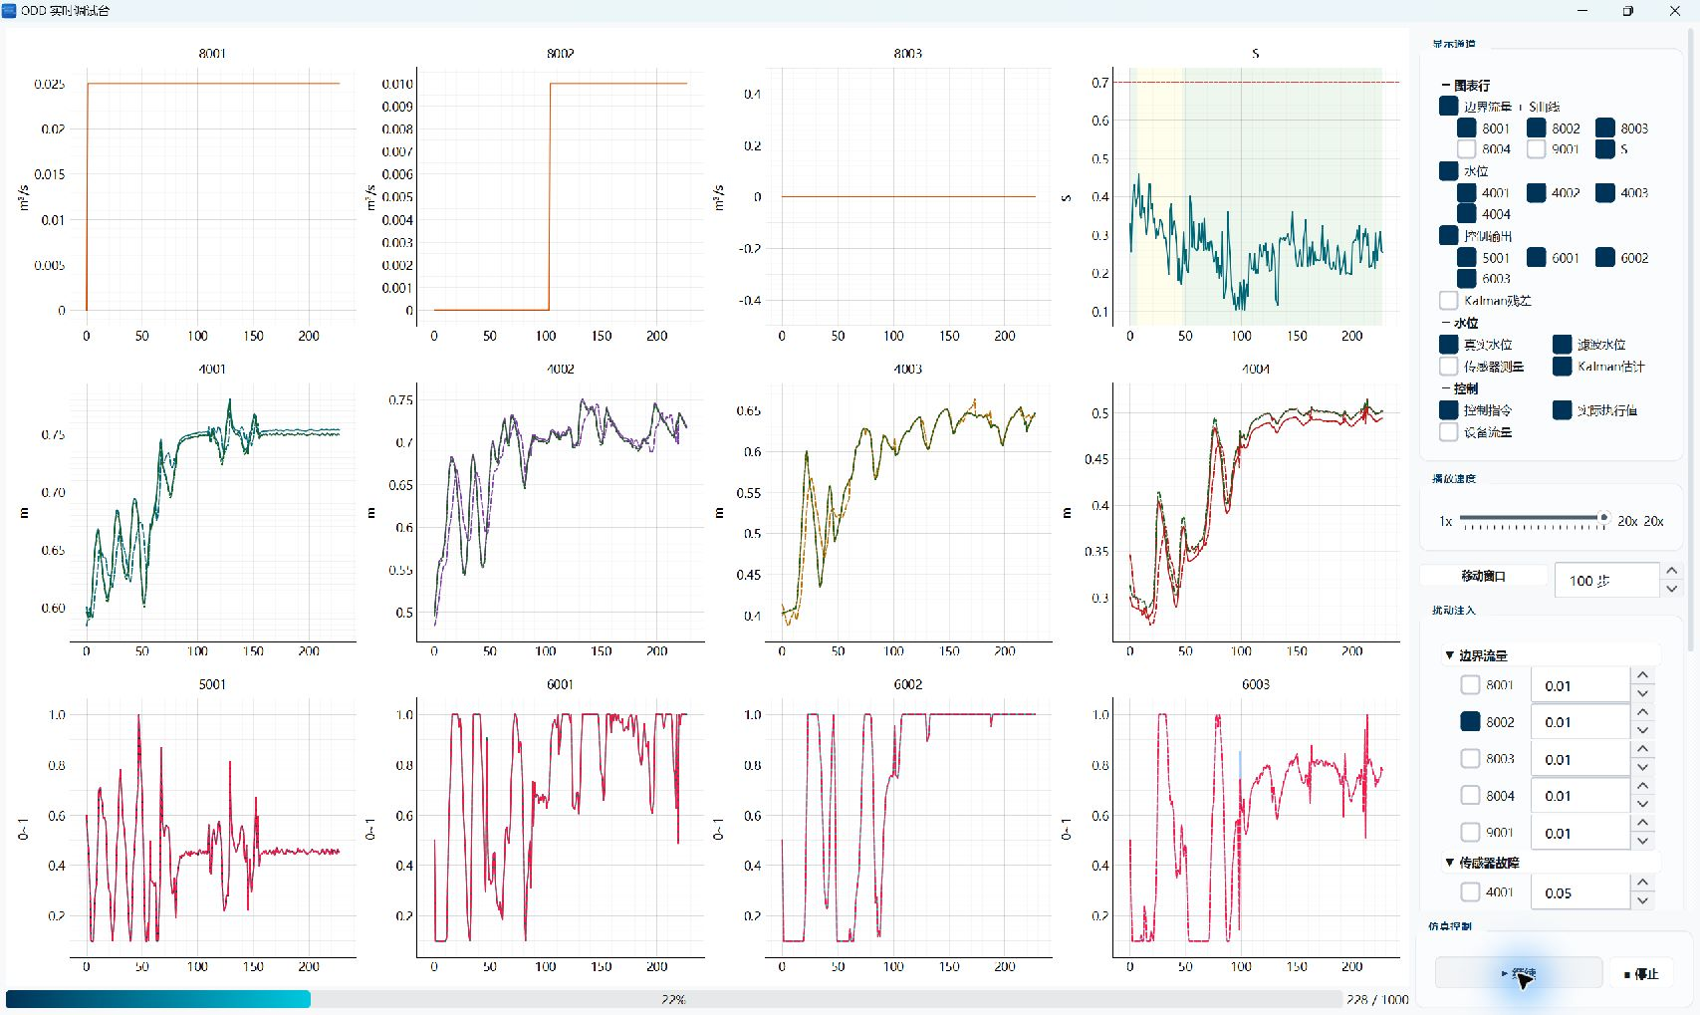Click the simulation progress bar
This screenshot has height=1015, width=1700.
673,999
